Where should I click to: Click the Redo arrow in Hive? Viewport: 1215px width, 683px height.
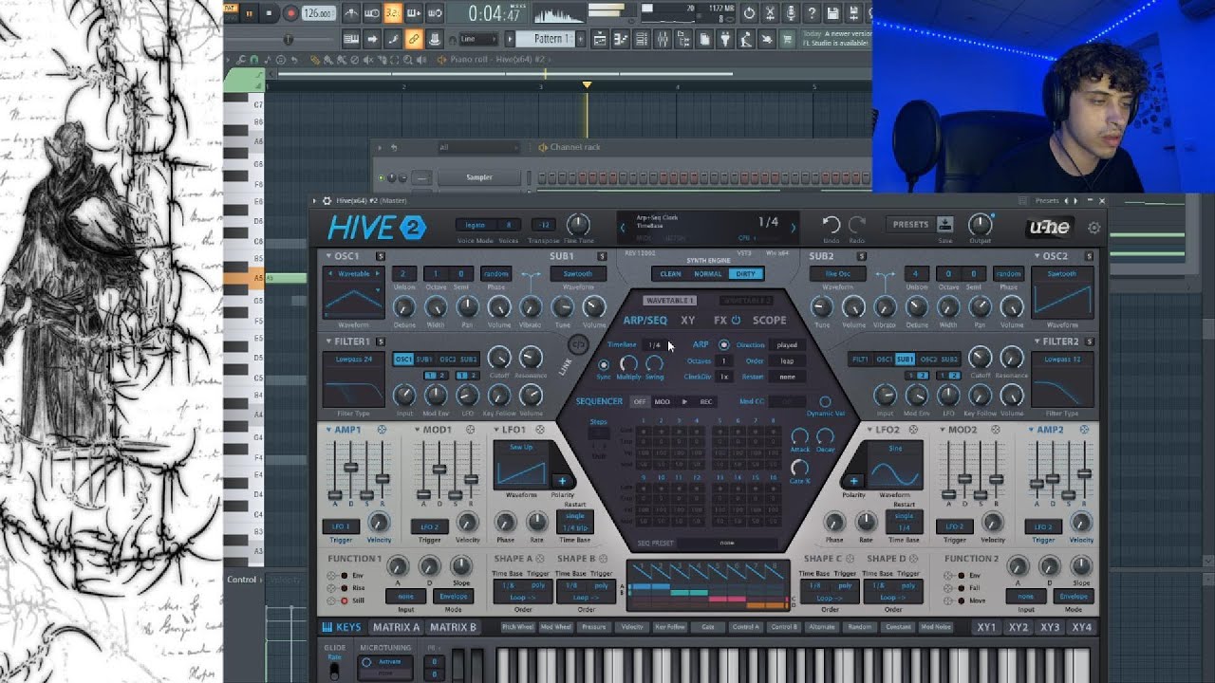click(856, 225)
